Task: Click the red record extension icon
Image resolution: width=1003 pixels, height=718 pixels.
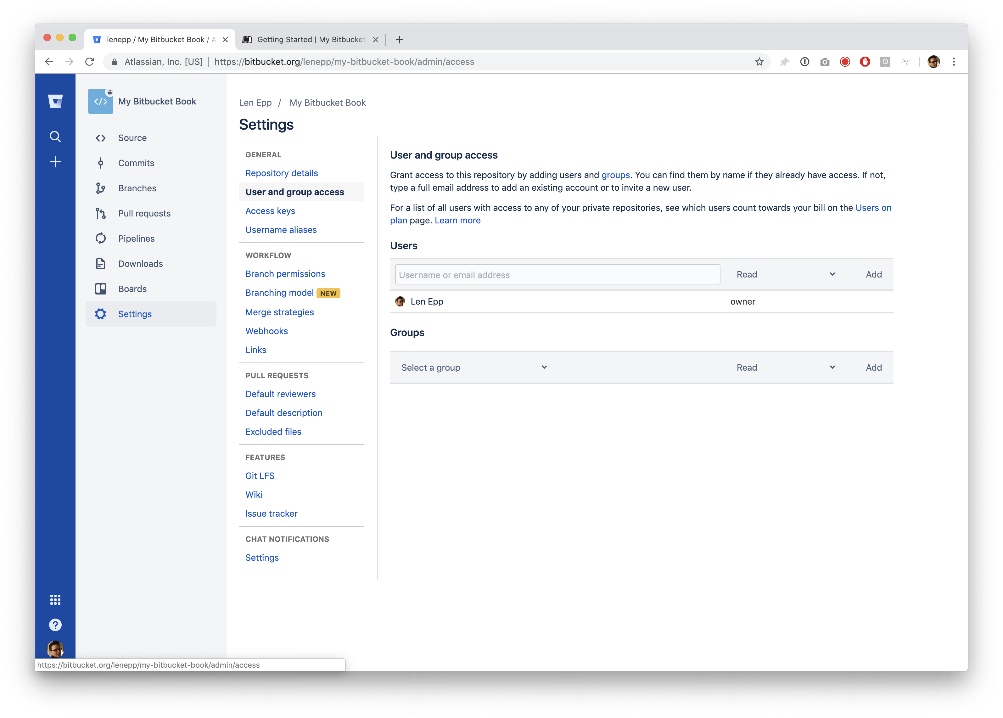Action: click(845, 62)
